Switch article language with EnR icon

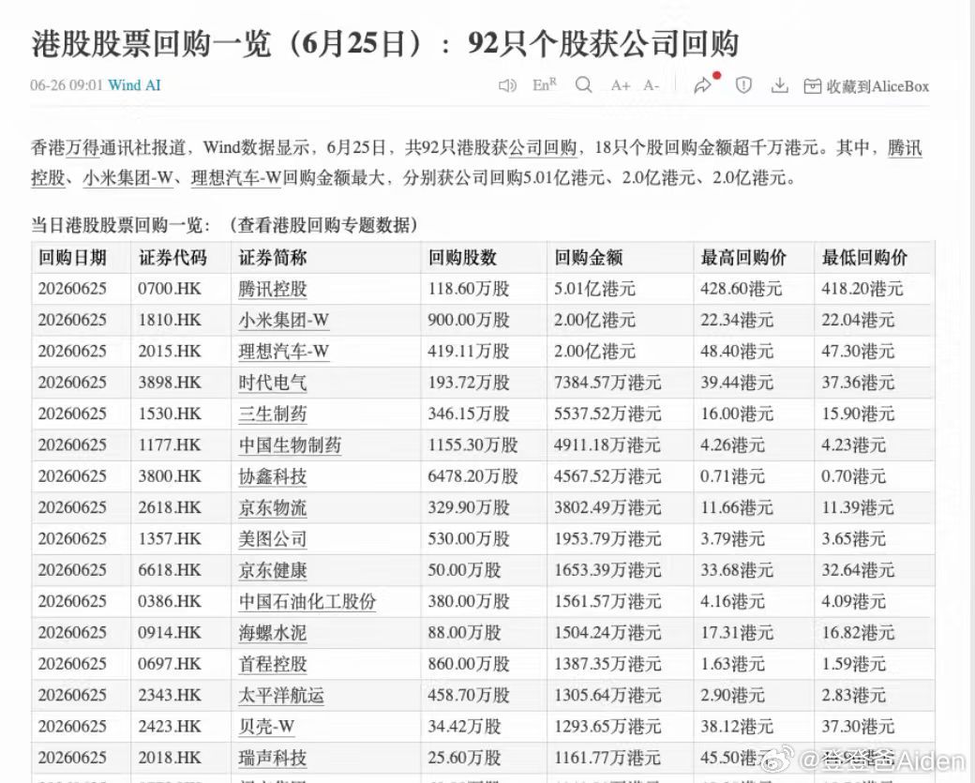(x=544, y=84)
